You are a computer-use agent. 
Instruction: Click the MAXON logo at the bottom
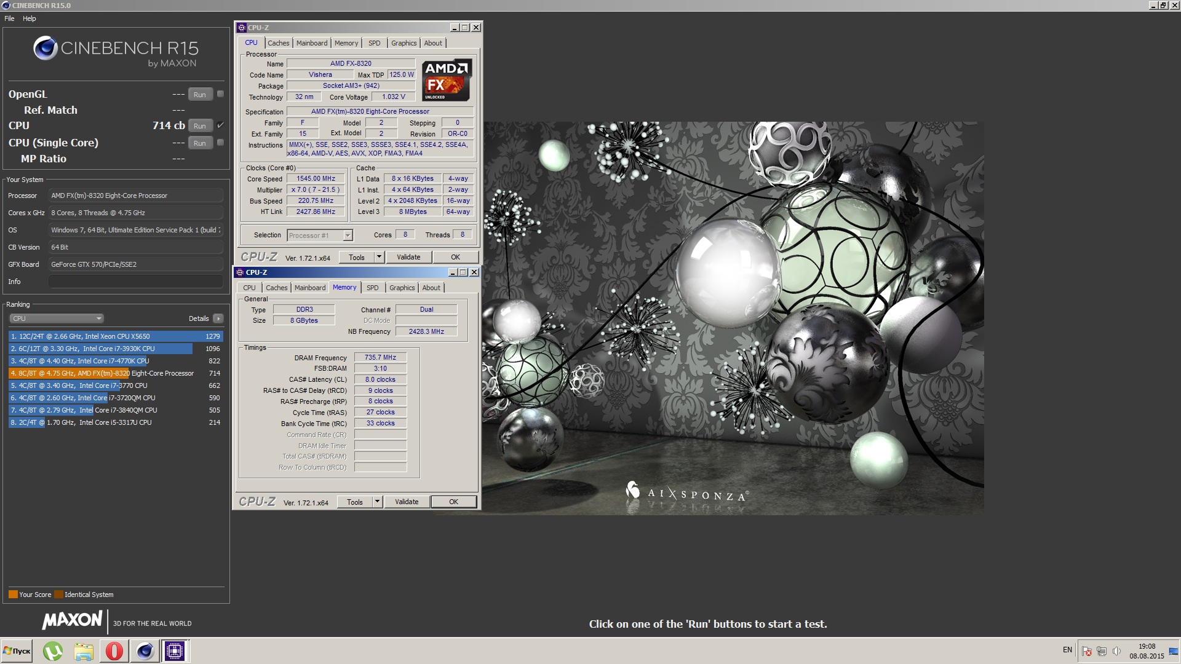pos(73,621)
